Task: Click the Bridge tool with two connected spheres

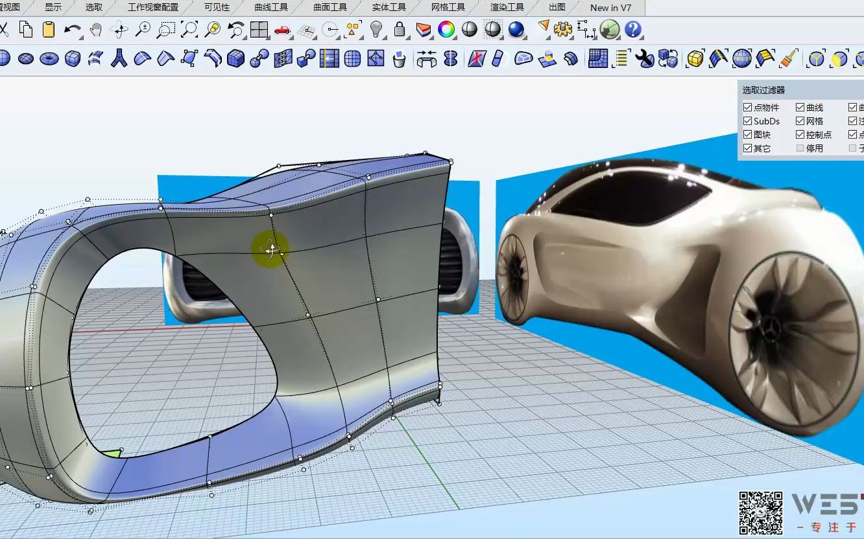Action: pos(259,59)
